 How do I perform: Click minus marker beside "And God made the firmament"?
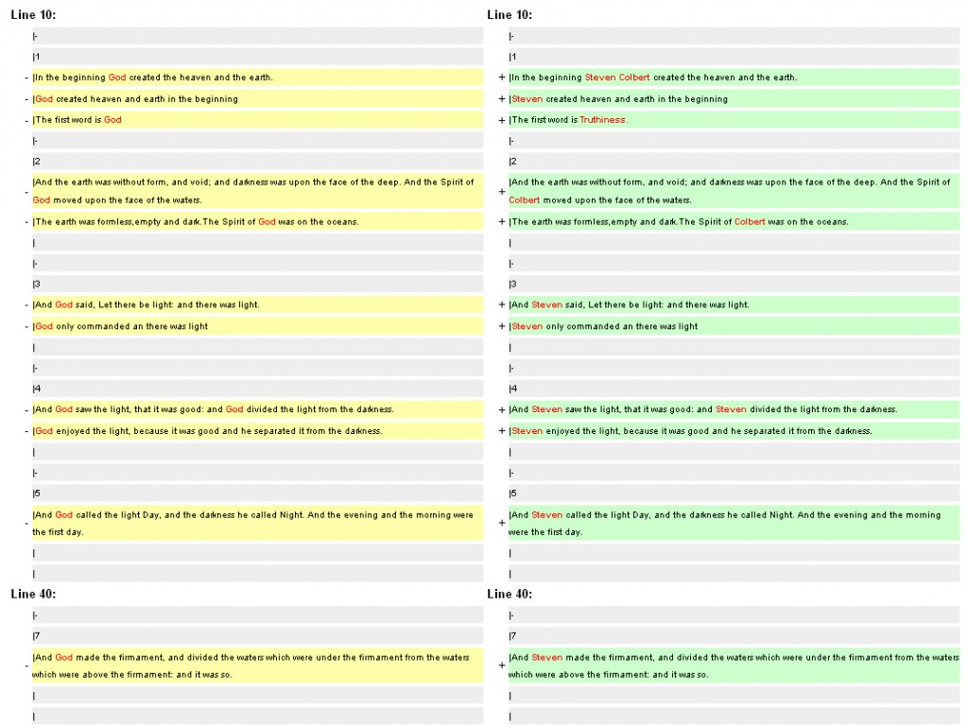pos(26,667)
